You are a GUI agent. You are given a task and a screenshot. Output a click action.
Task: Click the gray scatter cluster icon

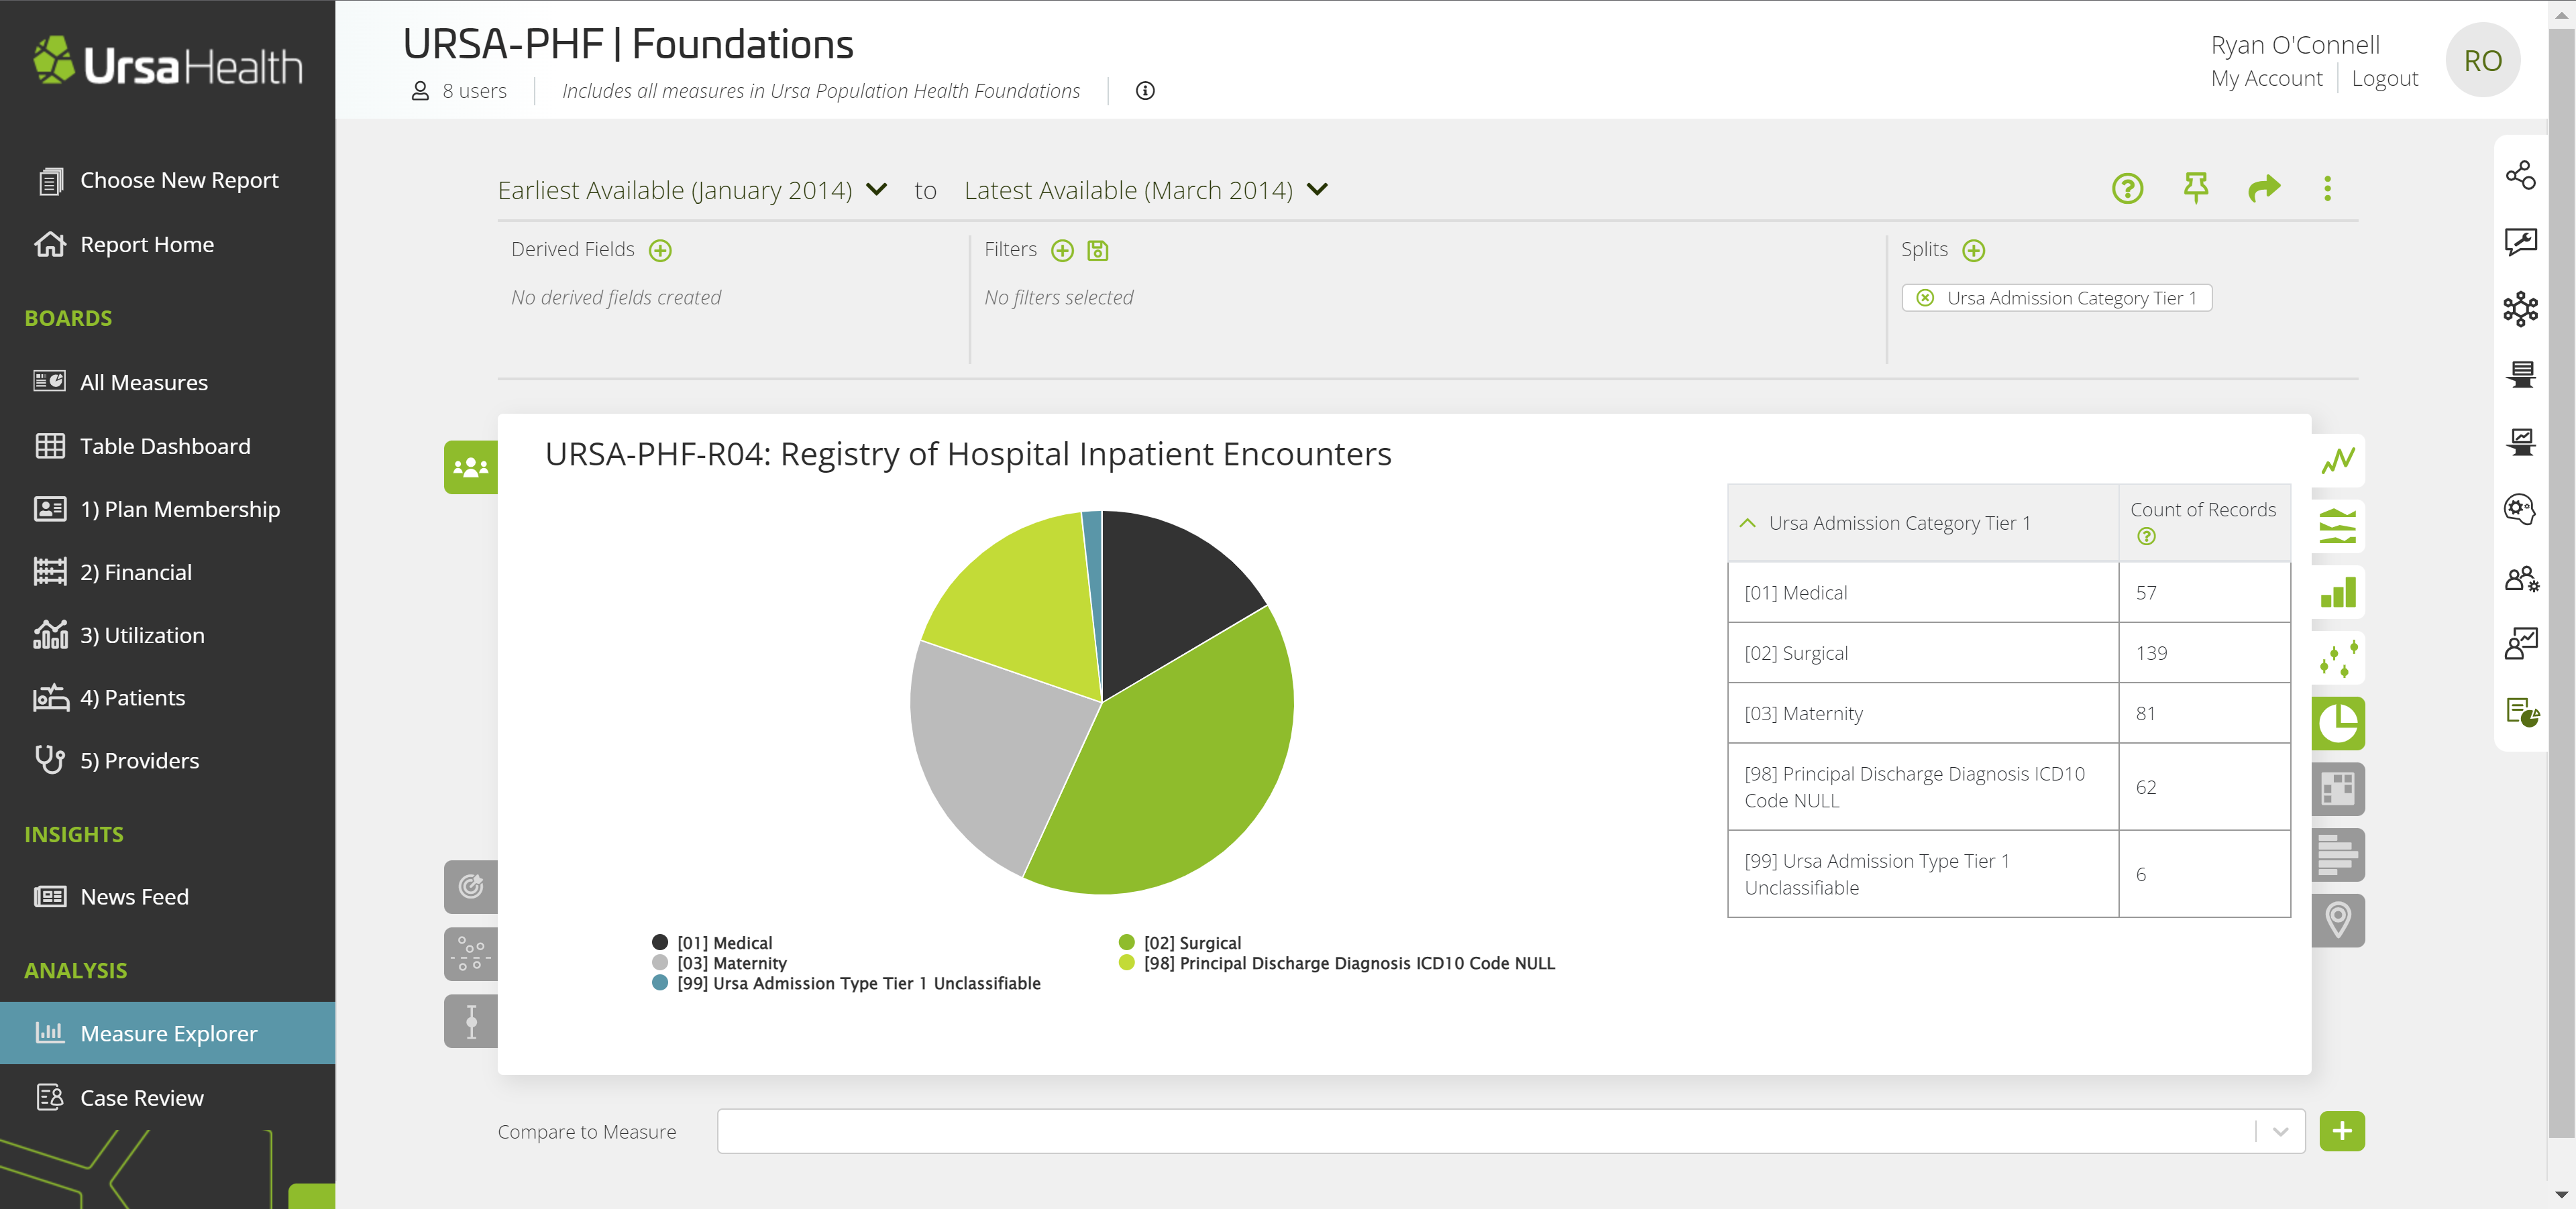click(x=471, y=954)
